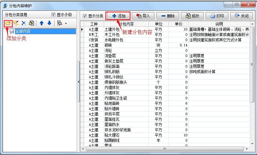Click the 删除 button
The image size is (257, 155).
[x=168, y=16]
